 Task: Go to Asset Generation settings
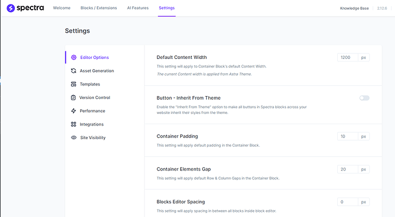(97, 71)
